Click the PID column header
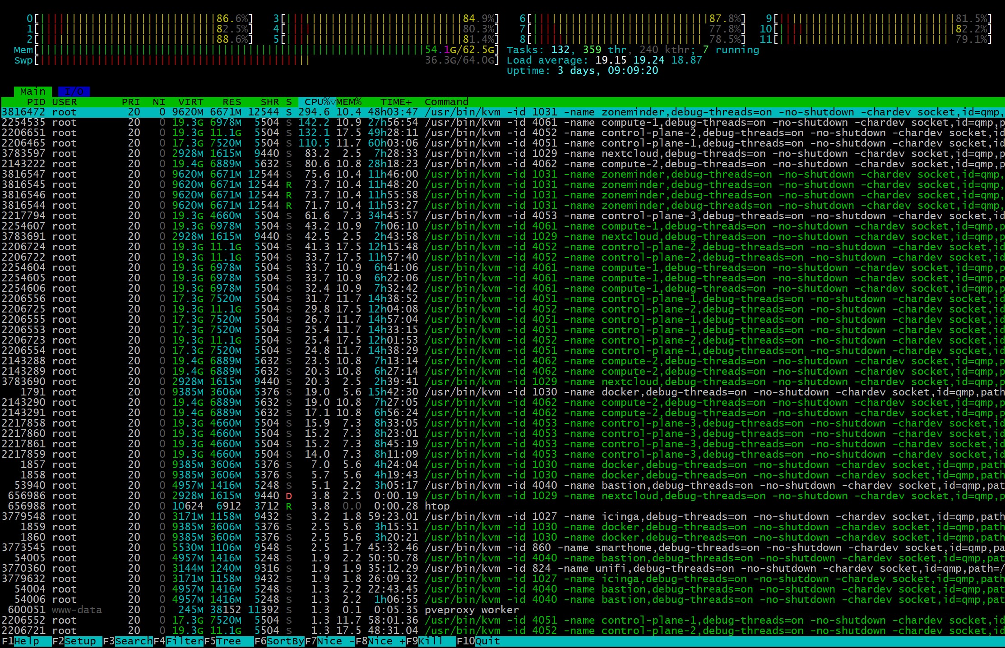Screen dimensions: 1005x648 tap(36, 102)
